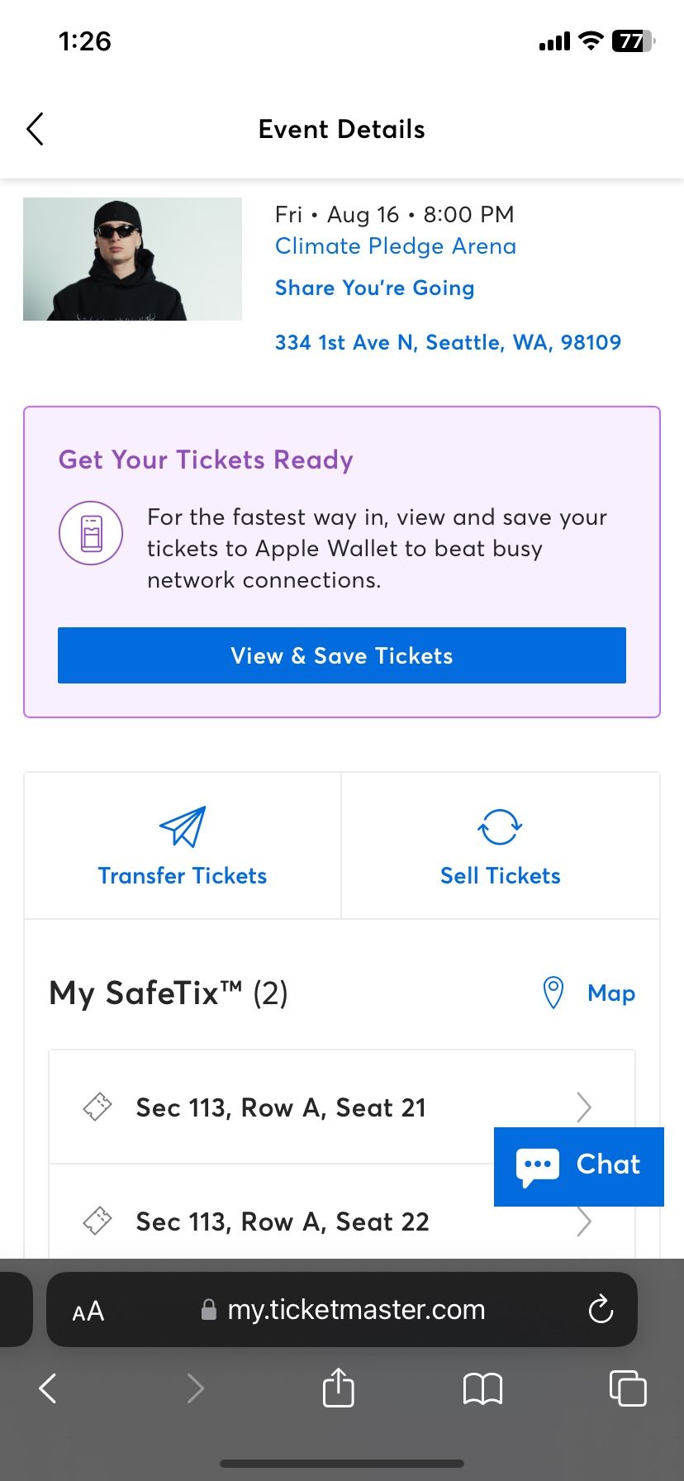This screenshot has height=1481, width=684.
Task: Tap the Sell Tickets circular arrows icon
Action: (x=500, y=826)
